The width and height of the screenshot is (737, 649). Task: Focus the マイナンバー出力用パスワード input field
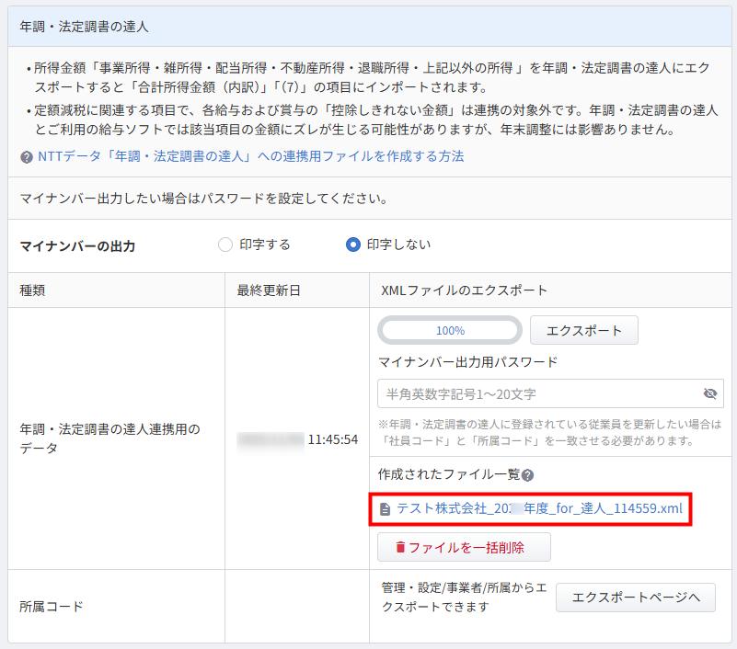pos(537,393)
